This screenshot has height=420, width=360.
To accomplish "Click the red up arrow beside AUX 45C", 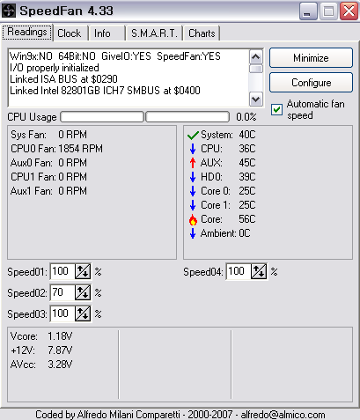I will (x=193, y=163).
